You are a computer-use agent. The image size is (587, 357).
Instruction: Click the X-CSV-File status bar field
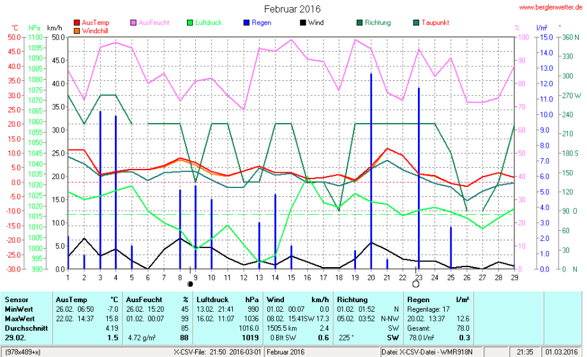point(217,352)
